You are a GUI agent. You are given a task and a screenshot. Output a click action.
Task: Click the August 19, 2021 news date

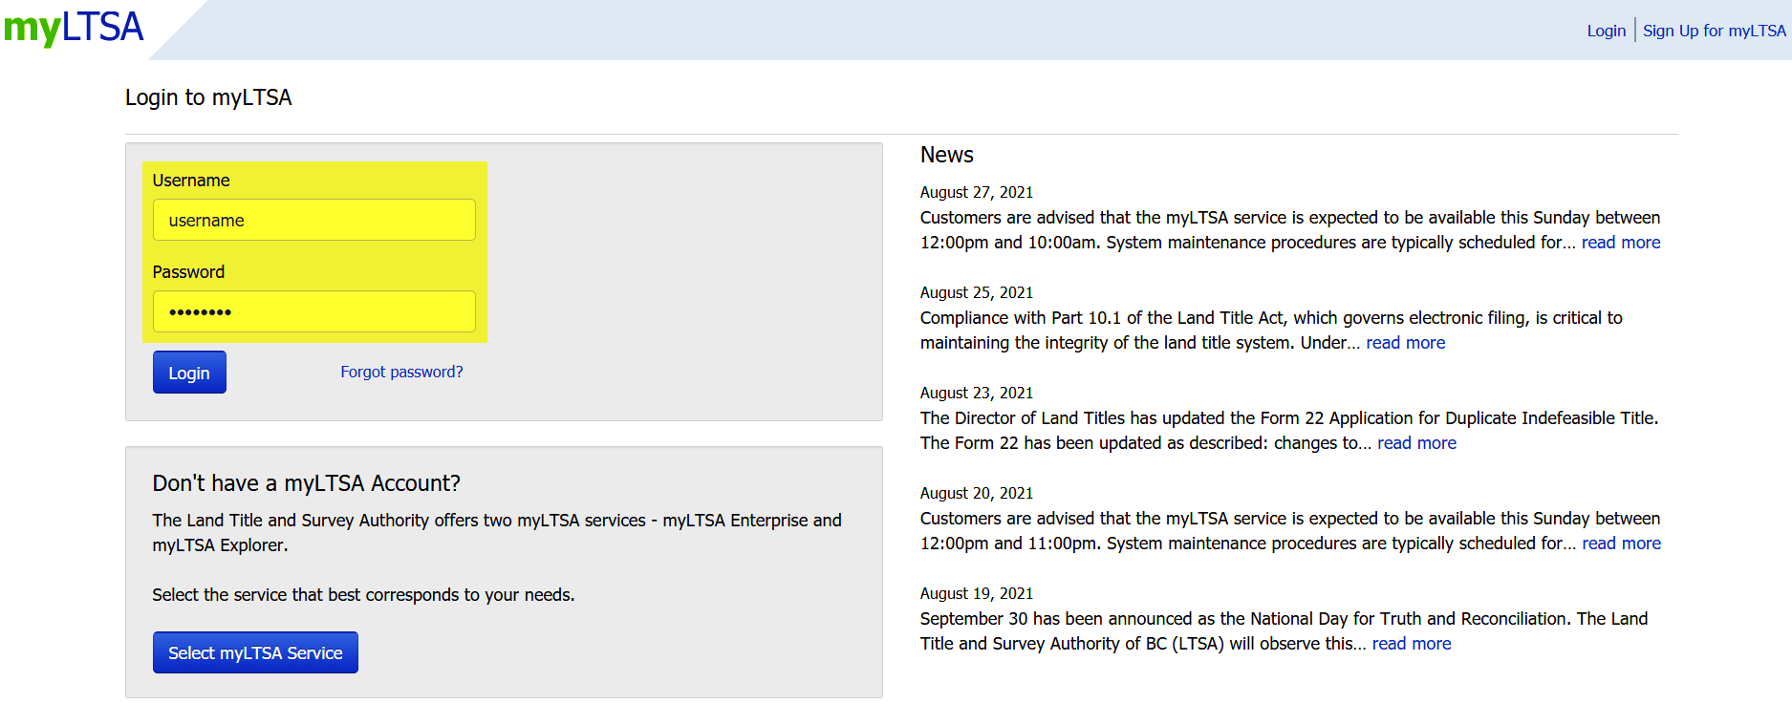tap(977, 593)
